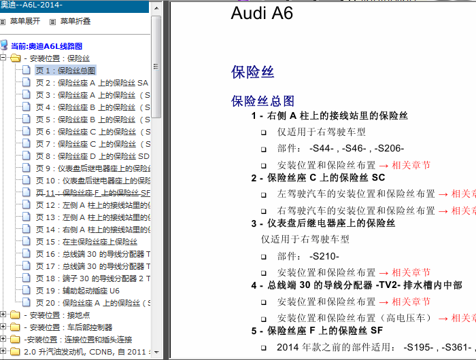Expand the 安装位置：连接位置和插头连接 folder
Screen dimensions: 476x360
3,339
